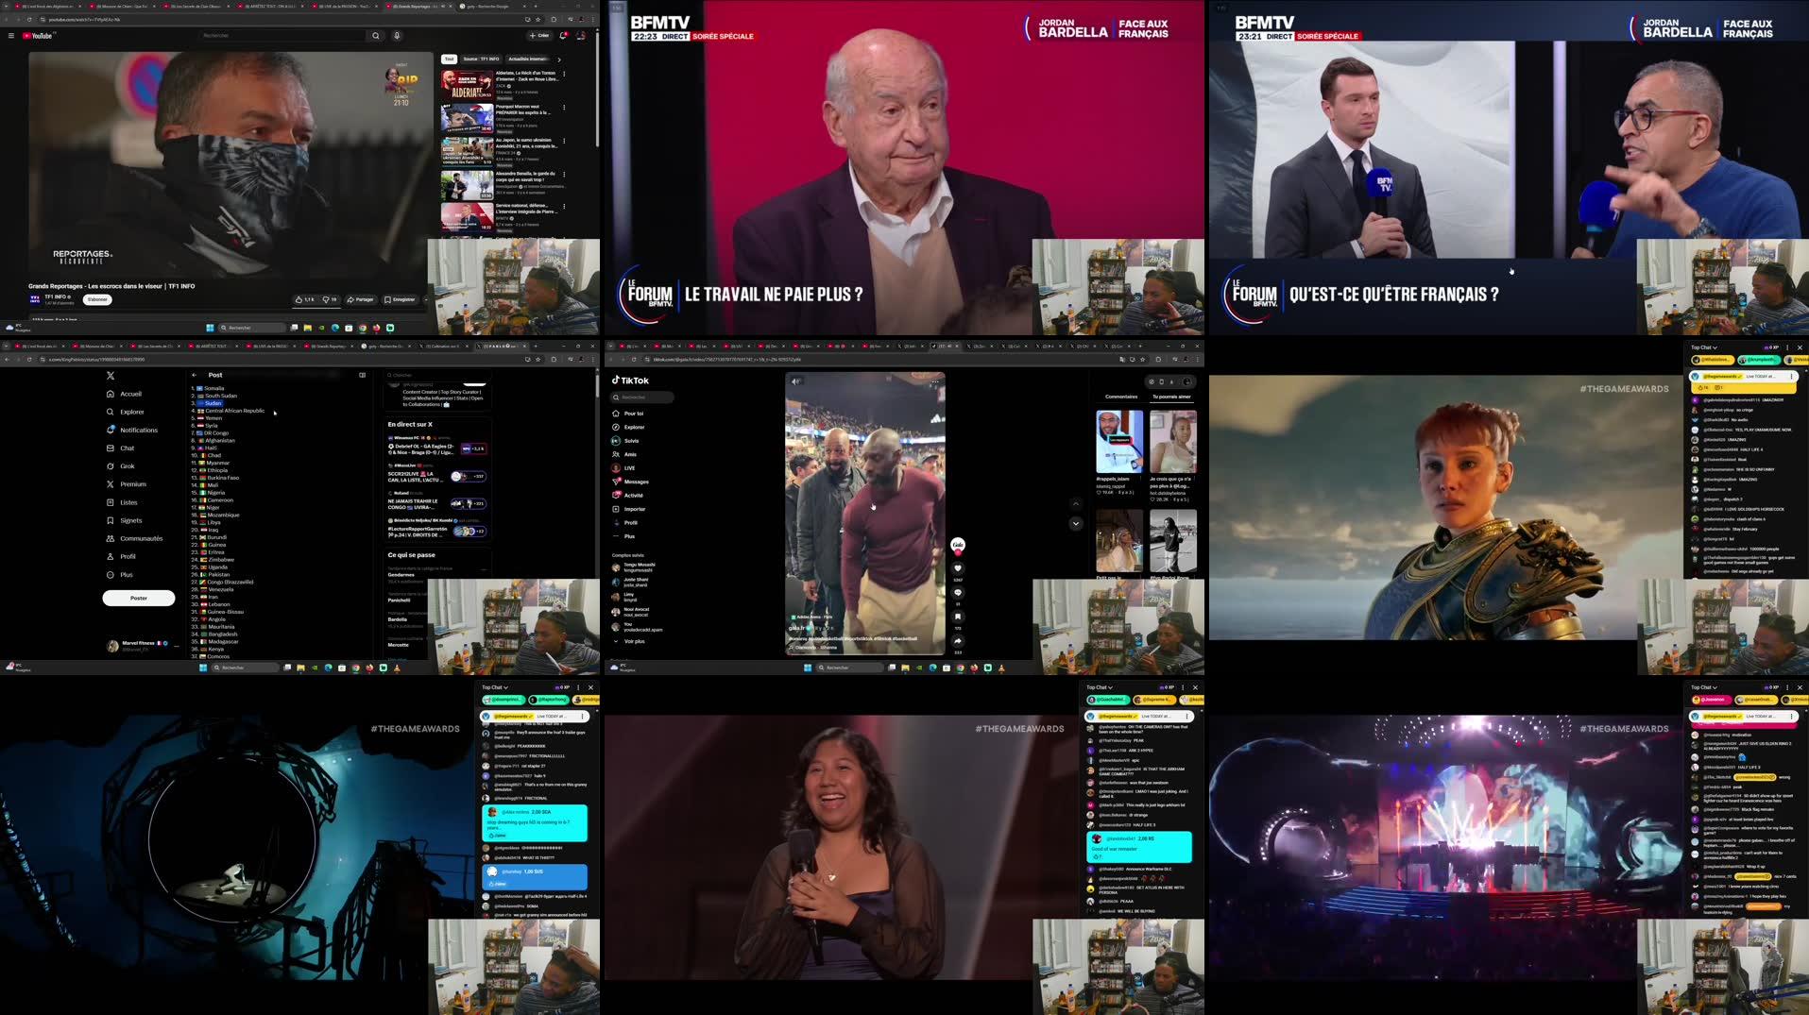Mute the TikTok video with speaker icon
Viewport: 1809px width, 1015px height.
click(795, 381)
